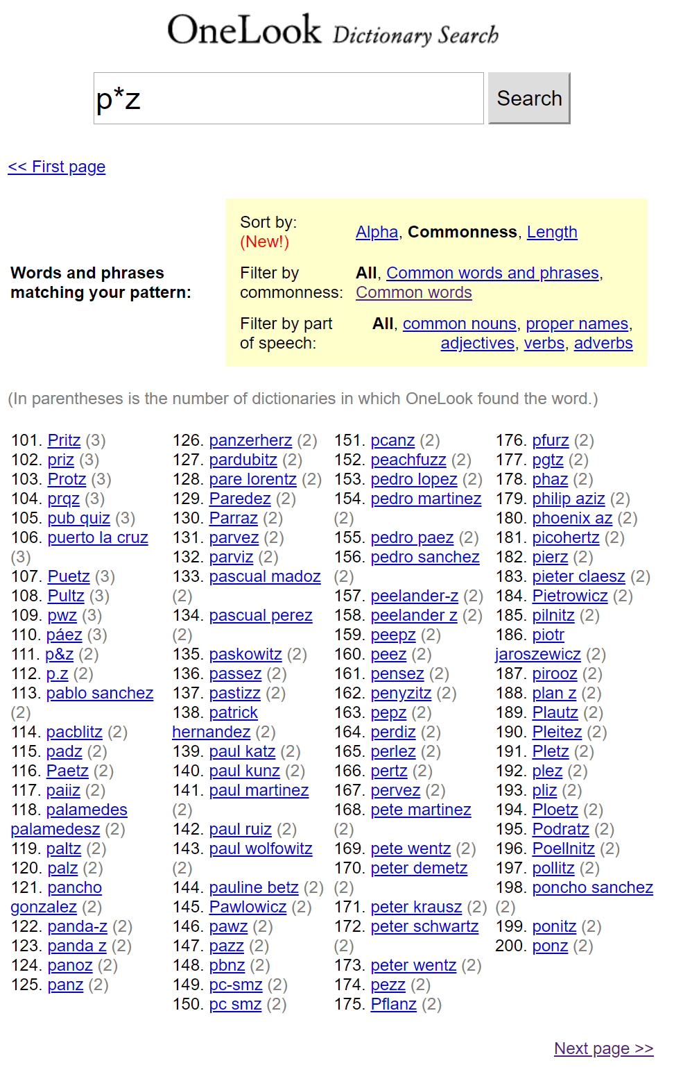Viewport: 683px width, 1070px height.
Task: Open the word pfurz
Action: point(551,440)
